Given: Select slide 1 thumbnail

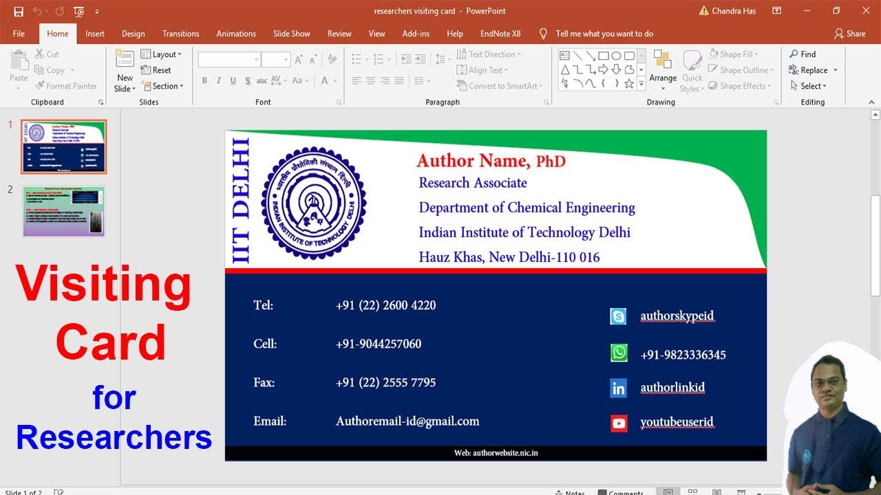Looking at the screenshot, I should point(63,146).
